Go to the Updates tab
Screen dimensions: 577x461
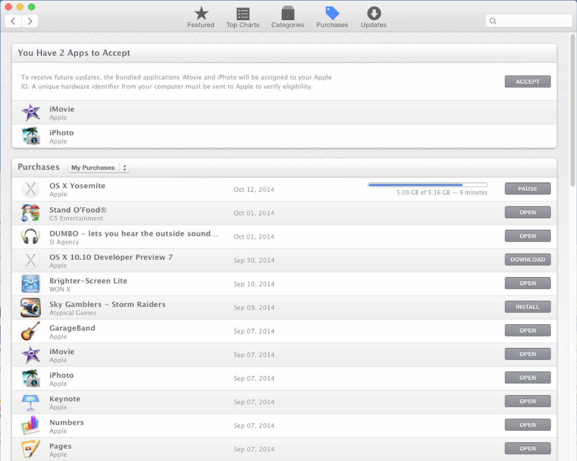pos(373,17)
